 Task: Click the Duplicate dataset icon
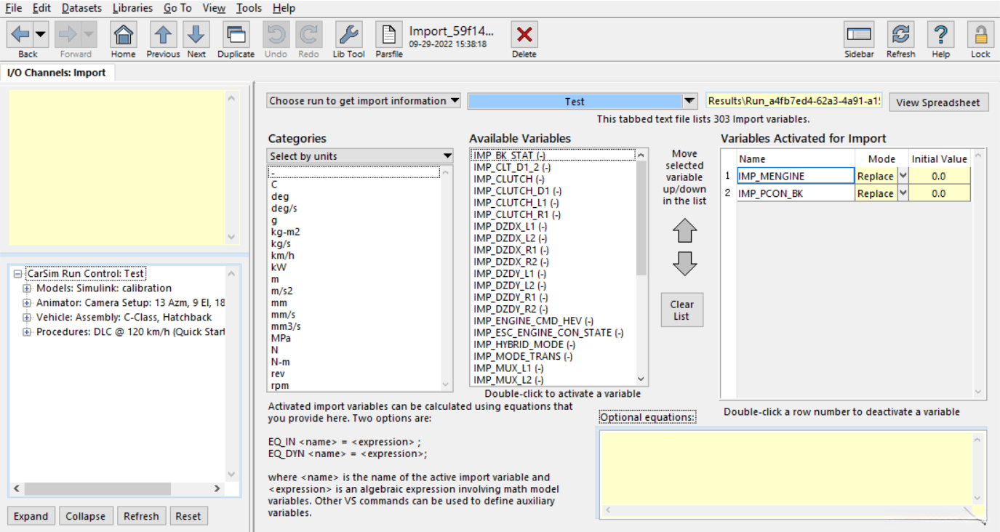click(236, 35)
